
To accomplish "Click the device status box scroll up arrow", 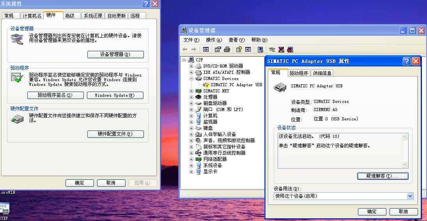I will point(405,137).
